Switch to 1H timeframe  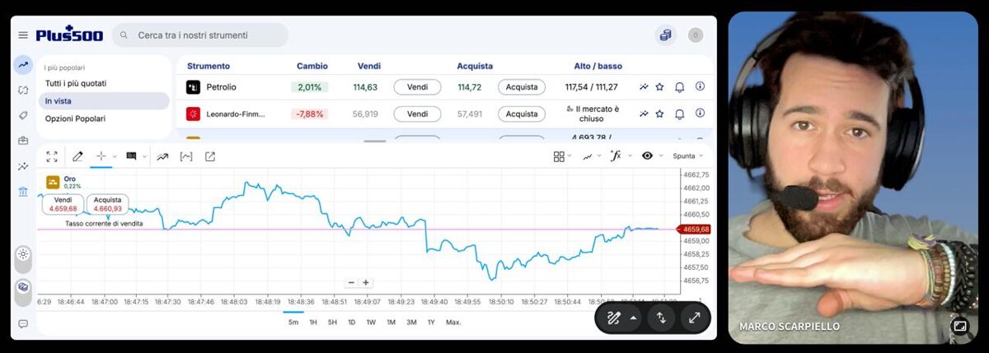click(x=313, y=322)
